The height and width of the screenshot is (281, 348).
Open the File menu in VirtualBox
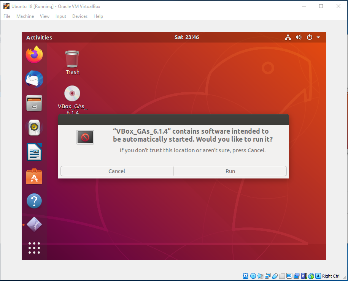(x=7, y=16)
